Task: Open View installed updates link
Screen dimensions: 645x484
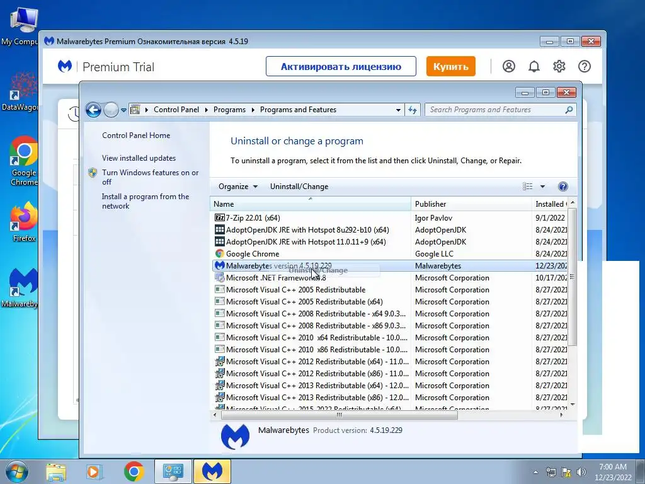Action: tap(139, 158)
